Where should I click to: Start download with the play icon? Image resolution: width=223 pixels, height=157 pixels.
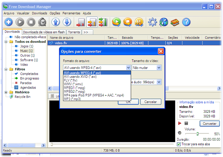tap(20, 22)
